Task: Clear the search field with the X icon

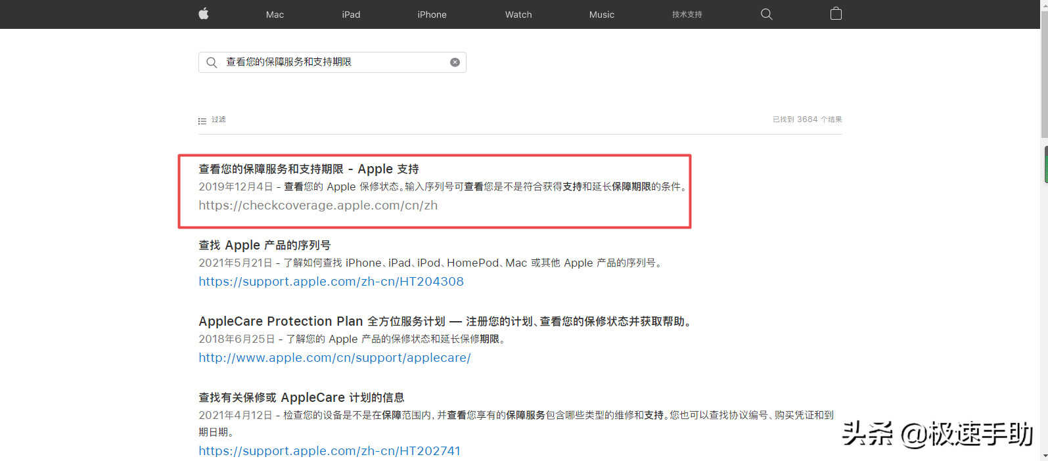Action: point(455,62)
